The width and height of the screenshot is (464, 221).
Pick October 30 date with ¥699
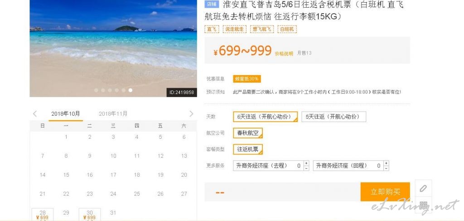(x=90, y=215)
